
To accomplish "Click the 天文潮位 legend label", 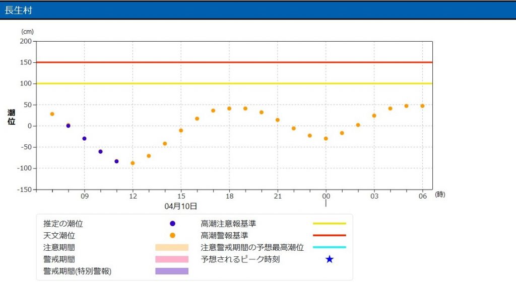I will tap(59, 236).
